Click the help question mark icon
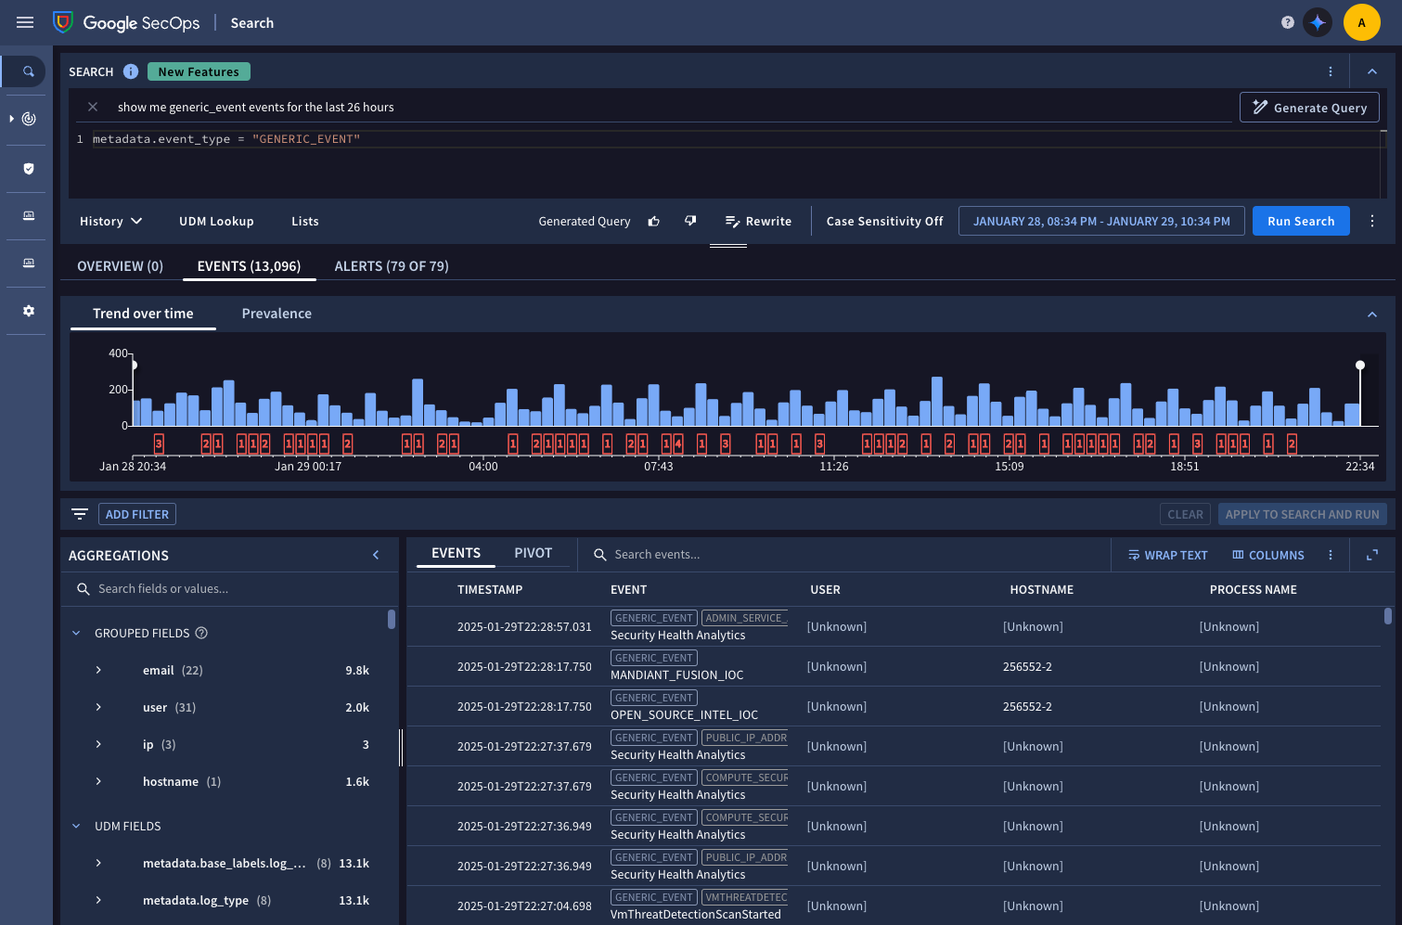The height and width of the screenshot is (925, 1402). click(1287, 22)
